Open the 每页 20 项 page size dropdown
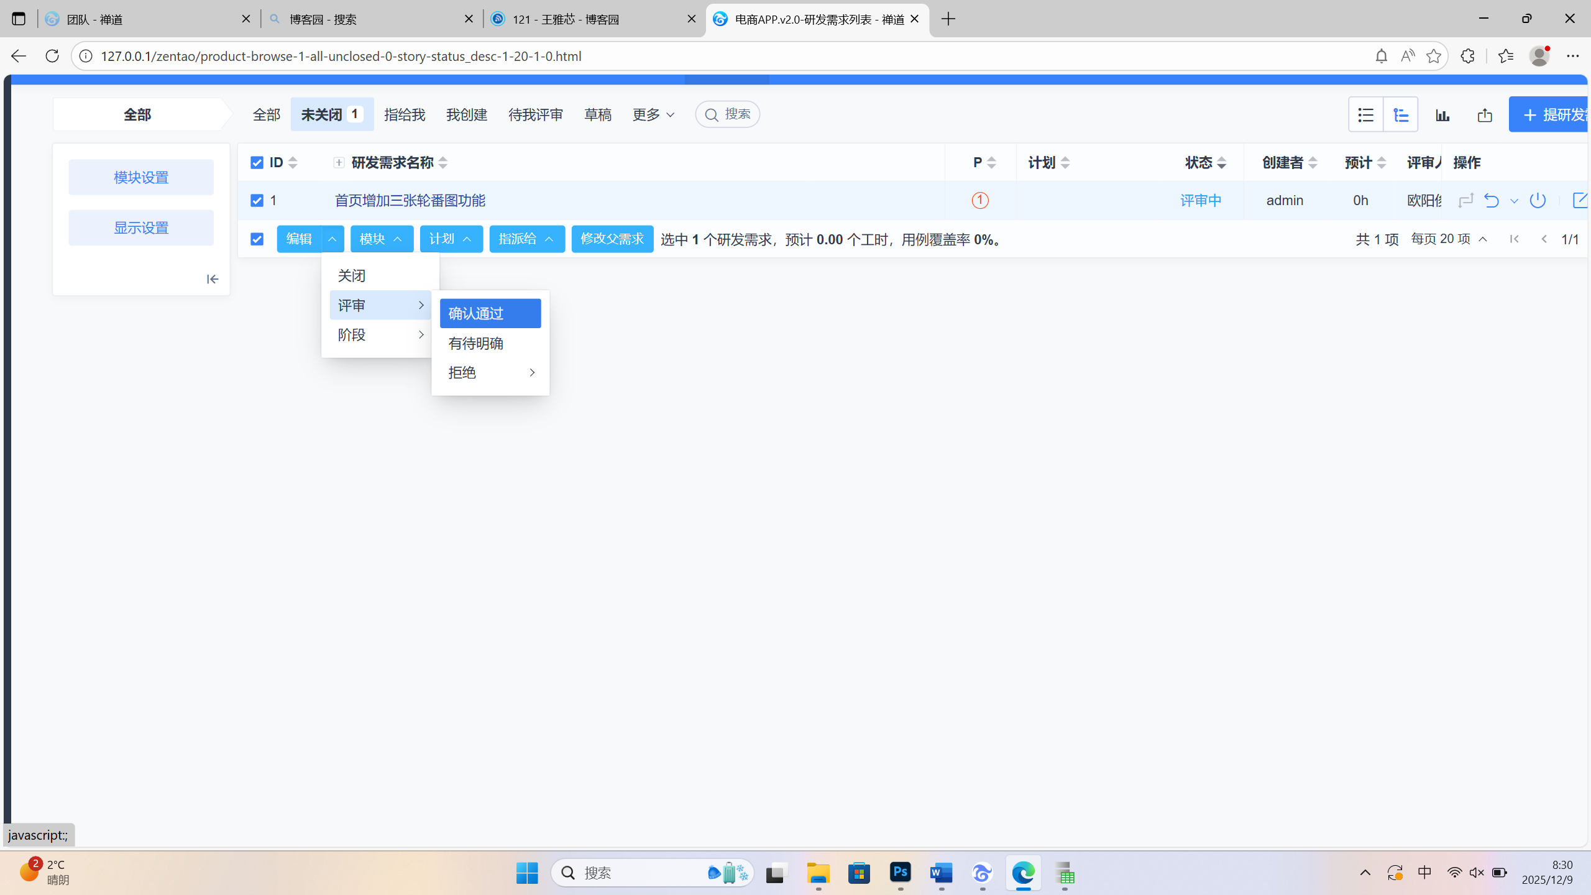Viewport: 1591px width, 895px height. (x=1448, y=239)
